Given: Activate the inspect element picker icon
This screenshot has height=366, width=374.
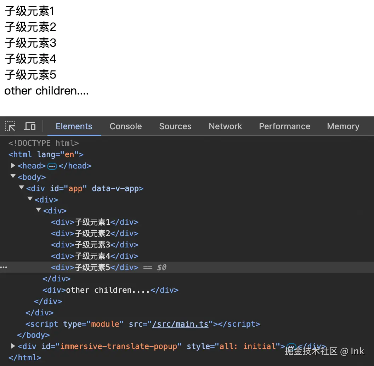Looking at the screenshot, I should pos(10,126).
